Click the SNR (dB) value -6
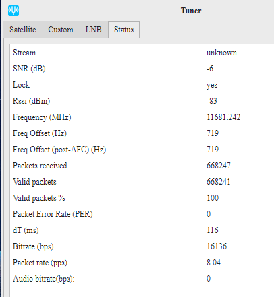This screenshot has height=297, width=274. 210,69
